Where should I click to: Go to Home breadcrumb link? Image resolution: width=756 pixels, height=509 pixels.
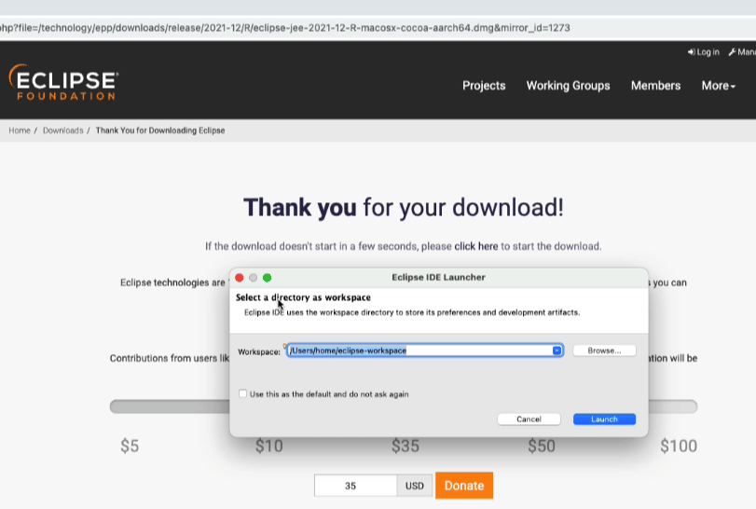[20, 131]
